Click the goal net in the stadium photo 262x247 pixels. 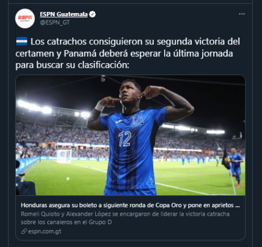(x=64, y=156)
